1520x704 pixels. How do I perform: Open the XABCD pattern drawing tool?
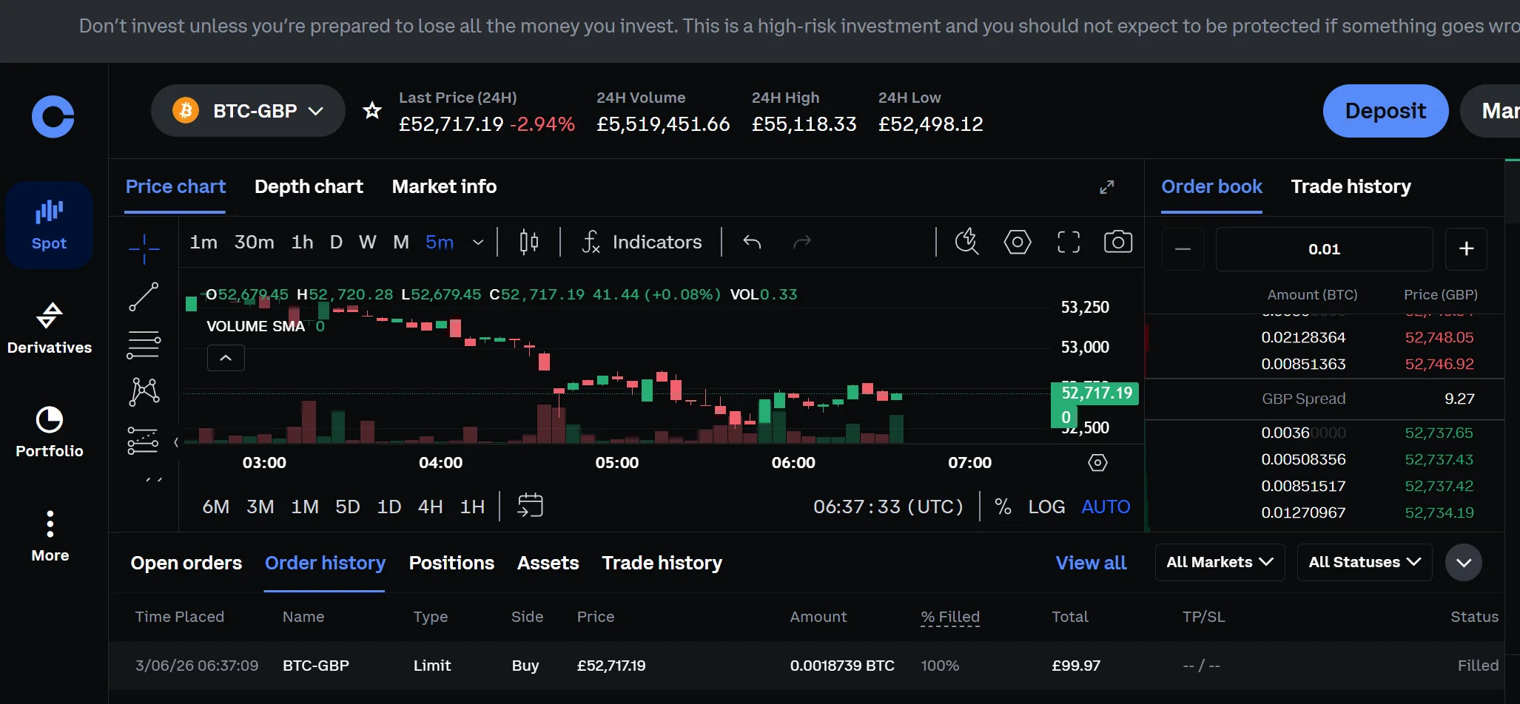pos(144,392)
